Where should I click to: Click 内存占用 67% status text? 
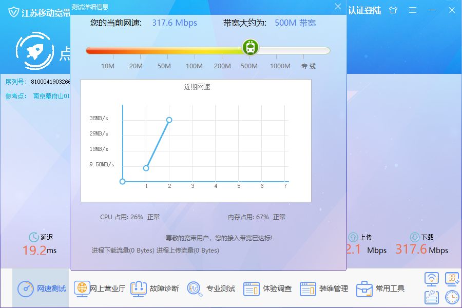(257, 217)
